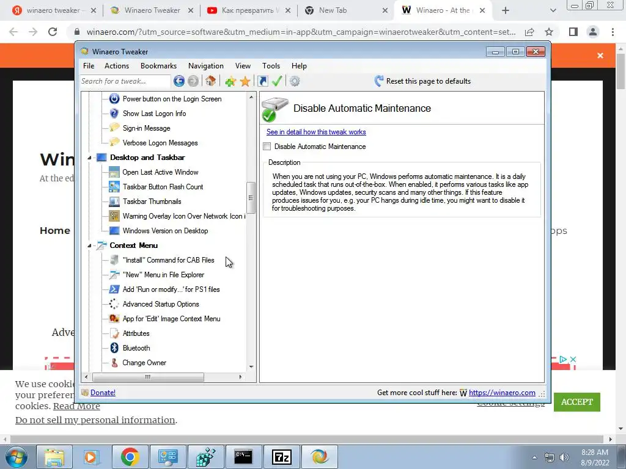This screenshot has width=626, height=469.
Task: Click the tree horizontal scrollbar thumb
Action: [148, 377]
